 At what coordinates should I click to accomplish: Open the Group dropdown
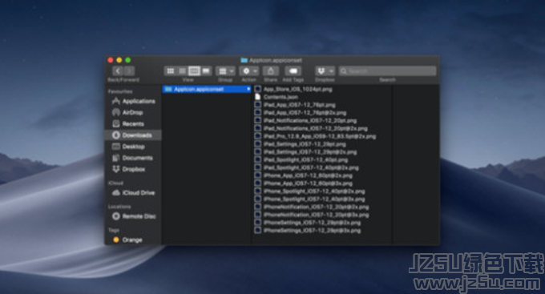pyautogui.click(x=225, y=71)
